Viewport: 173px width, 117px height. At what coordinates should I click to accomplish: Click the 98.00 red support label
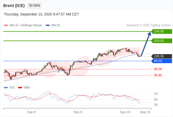coord(158,69)
